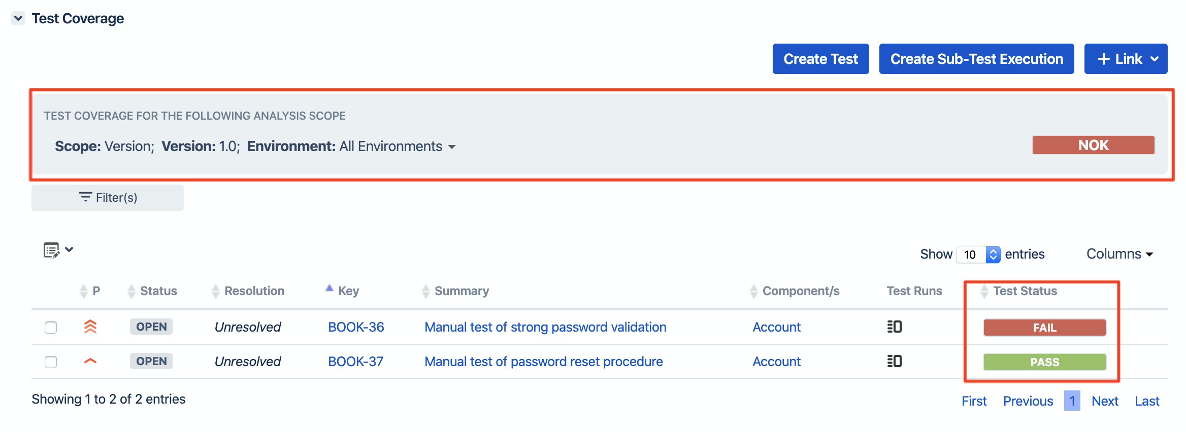Viewport: 1186px width, 432px height.
Task: Tick checkbox for BOOK-37 row
Action: (51, 362)
